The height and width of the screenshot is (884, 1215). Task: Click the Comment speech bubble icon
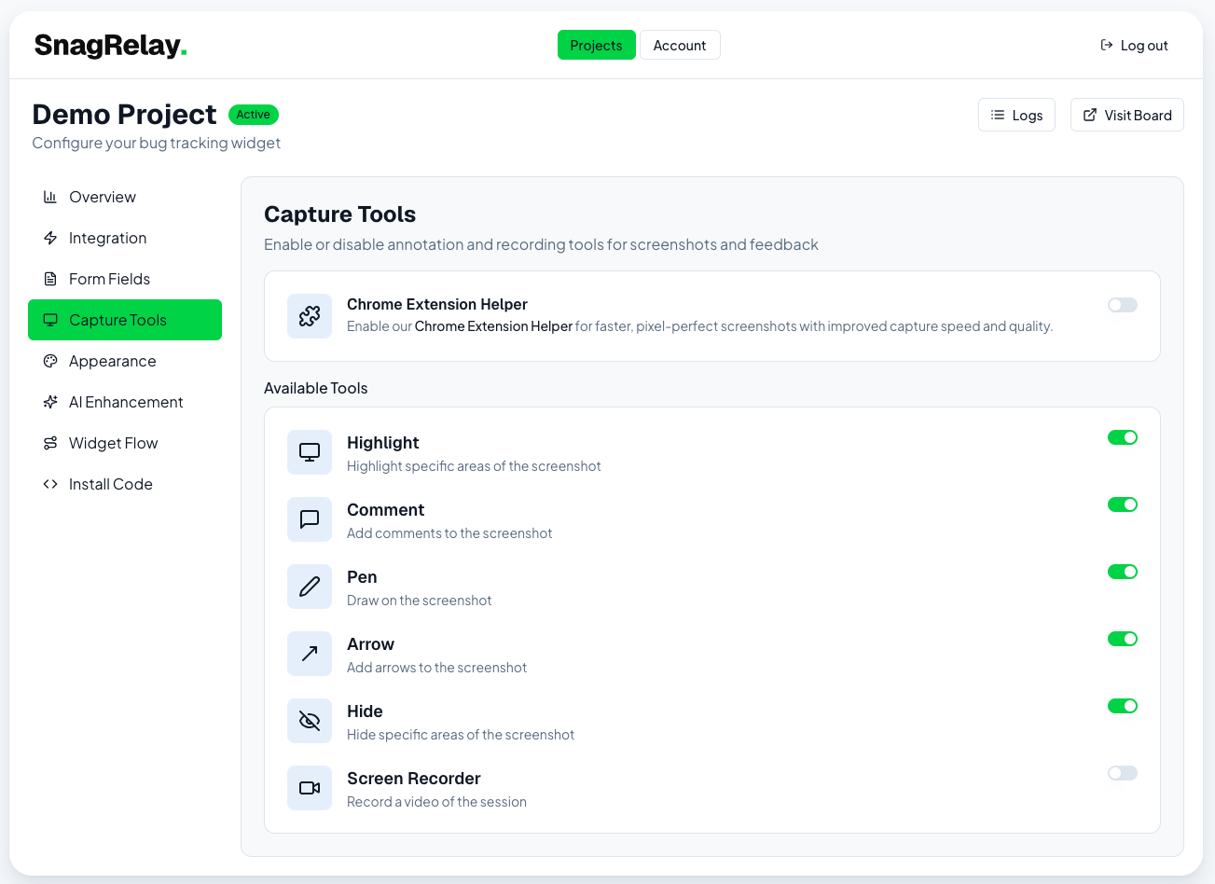(x=310, y=519)
